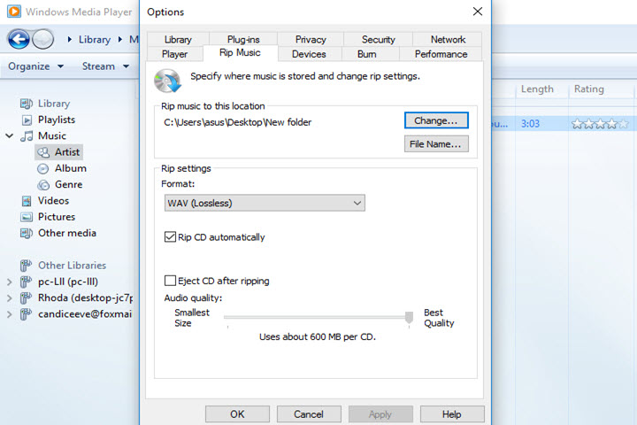Click the Change... button for rip location

point(436,120)
